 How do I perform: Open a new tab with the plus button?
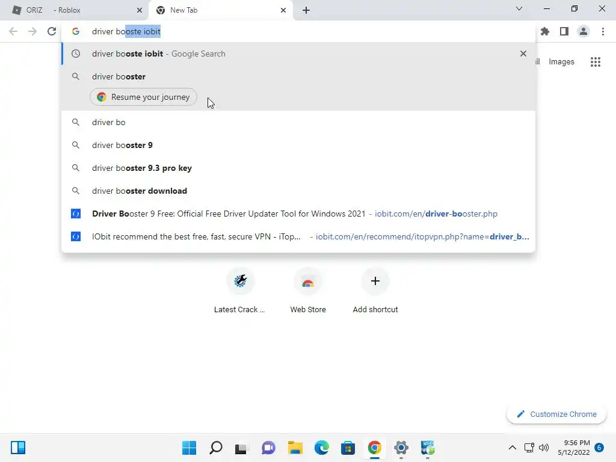tap(306, 10)
